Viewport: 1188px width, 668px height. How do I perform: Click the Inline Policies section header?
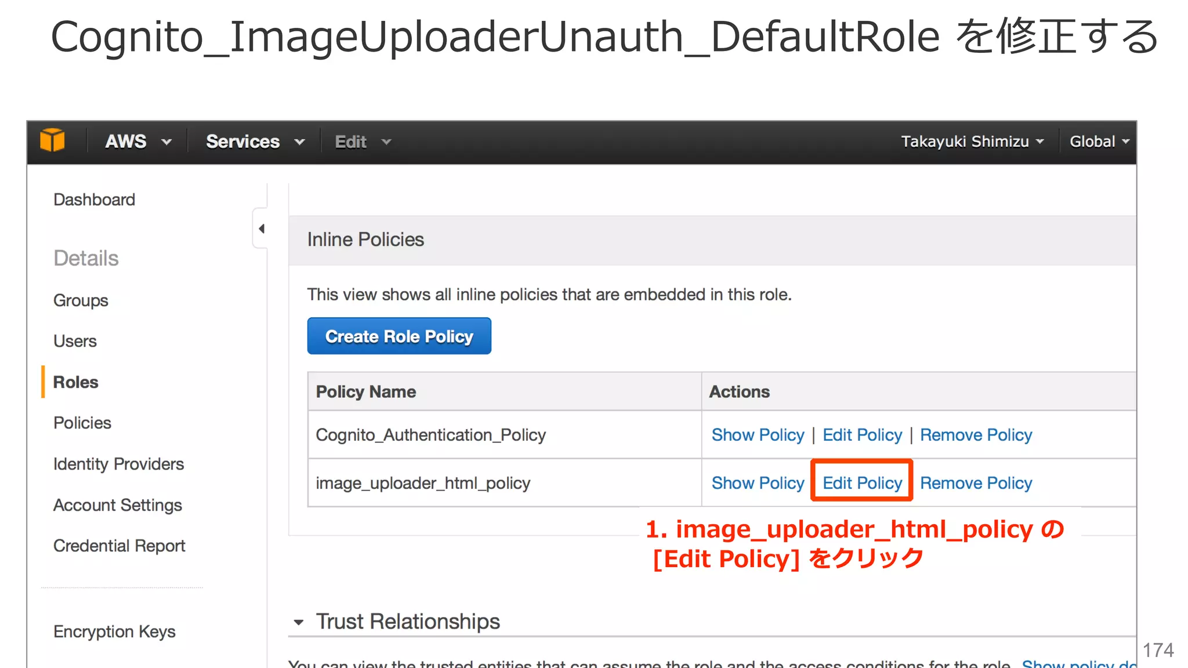click(x=712, y=240)
